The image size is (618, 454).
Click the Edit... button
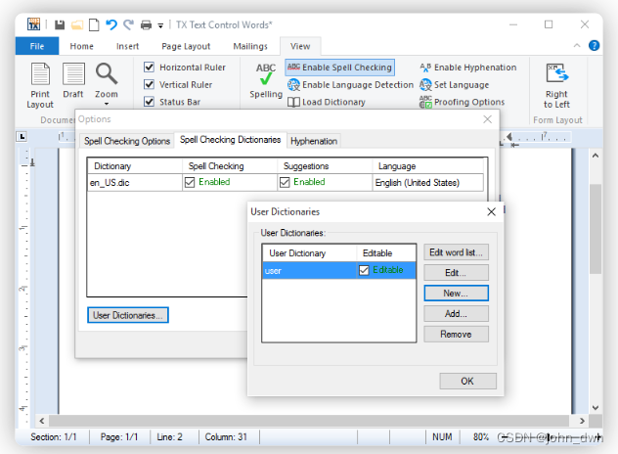coord(456,273)
